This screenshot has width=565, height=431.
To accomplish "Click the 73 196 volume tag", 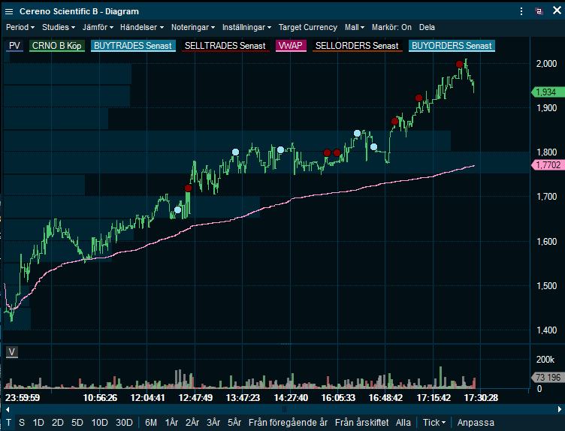I will point(547,378).
